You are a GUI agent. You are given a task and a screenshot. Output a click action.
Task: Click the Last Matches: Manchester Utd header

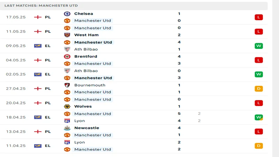41,6
